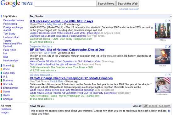Switch view to List
Viewport: 173px width, 115px height.
point(145,106)
